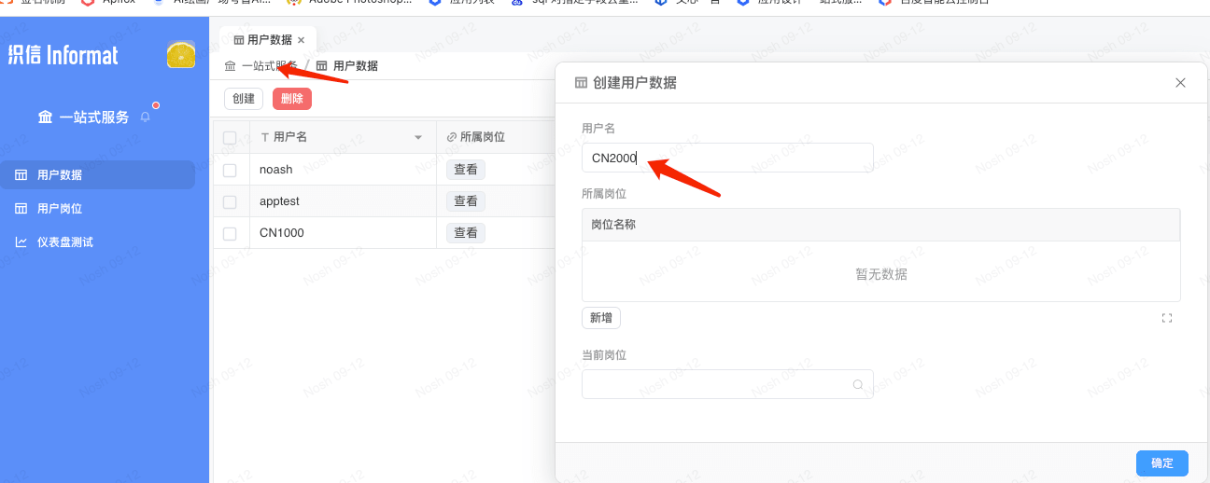
Task: Click the 所属岗位 column header text
Action: coord(483,137)
